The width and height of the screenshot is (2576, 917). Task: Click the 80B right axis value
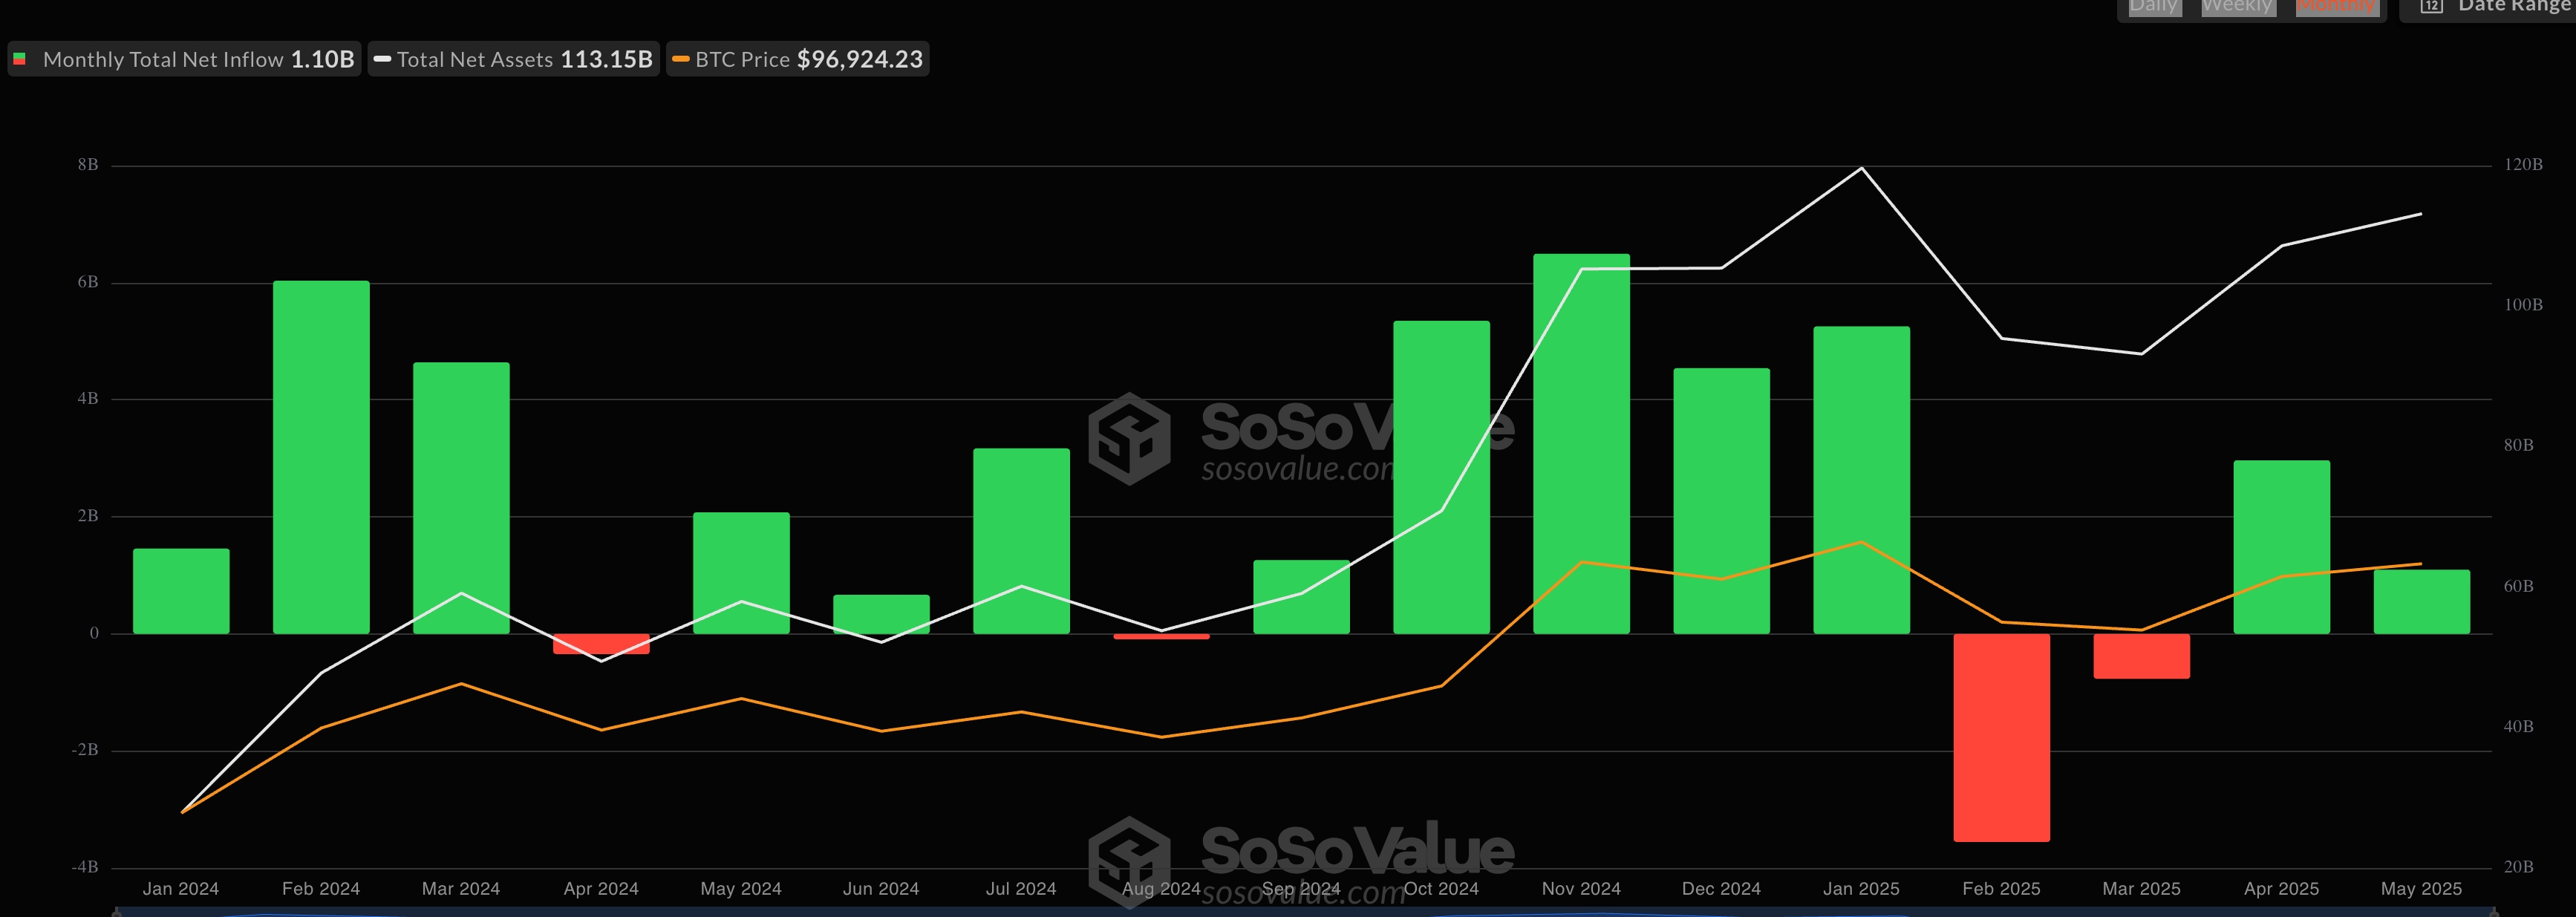click(x=2519, y=445)
